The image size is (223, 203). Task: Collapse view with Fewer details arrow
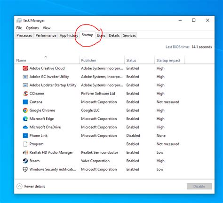click(19, 187)
